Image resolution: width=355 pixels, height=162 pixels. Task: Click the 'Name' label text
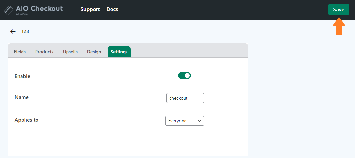pyautogui.click(x=22, y=97)
